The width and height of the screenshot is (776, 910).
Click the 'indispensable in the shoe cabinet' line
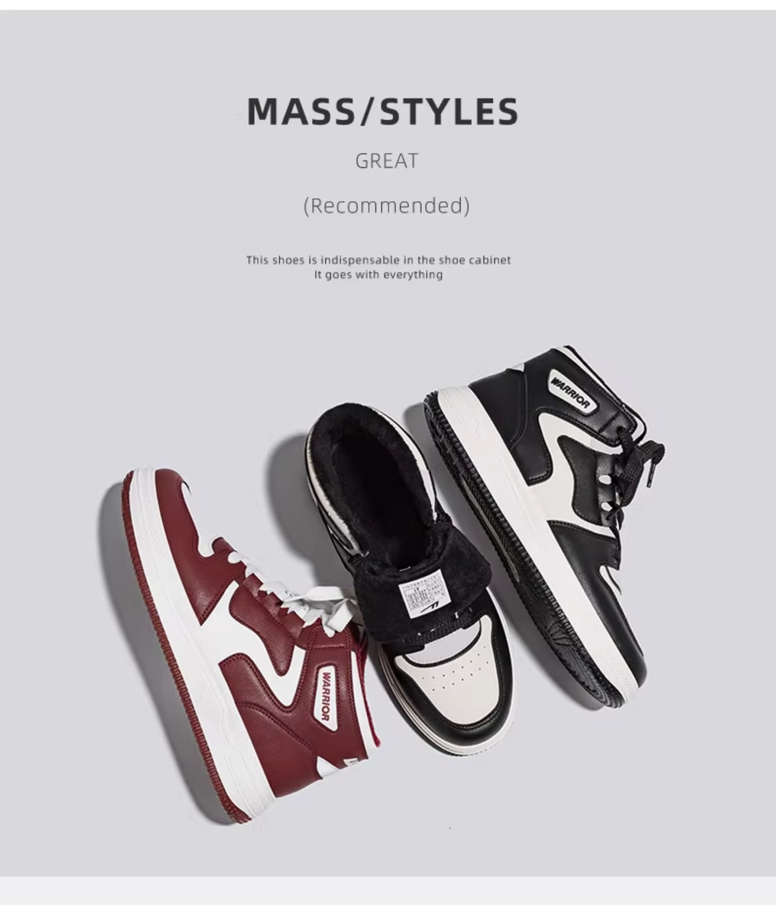pos(379,260)
